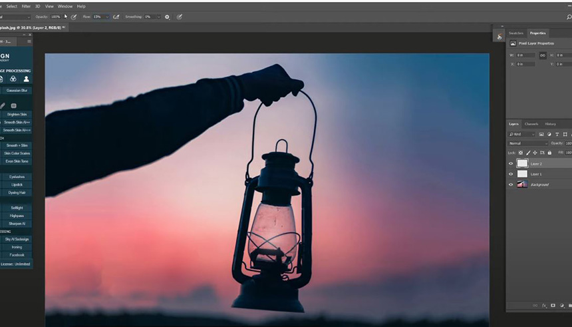Toggle pressure for opacity icon
The image size is (572, 327).
(74, 17)
